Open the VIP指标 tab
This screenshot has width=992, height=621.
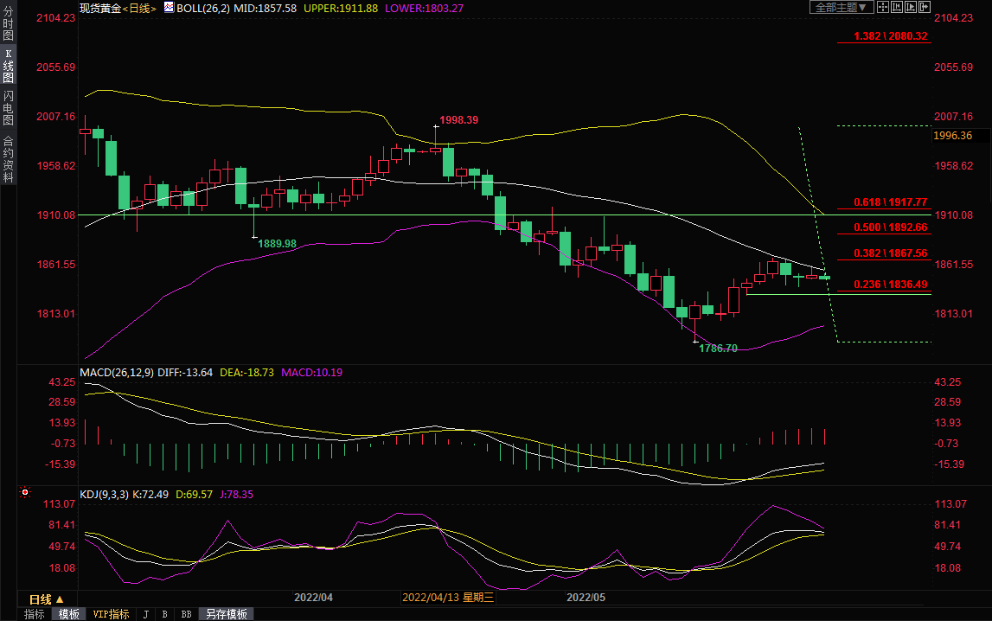(x=111, y=614)
